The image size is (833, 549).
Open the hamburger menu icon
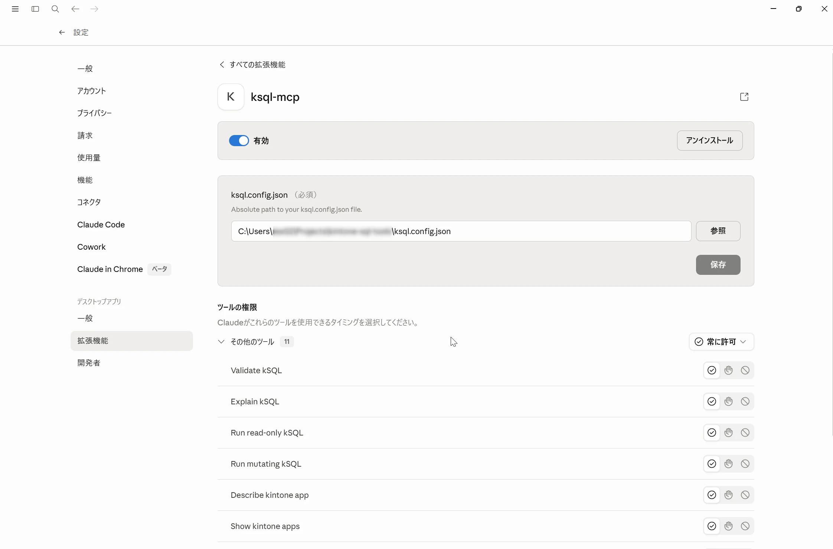coord(15,9)
